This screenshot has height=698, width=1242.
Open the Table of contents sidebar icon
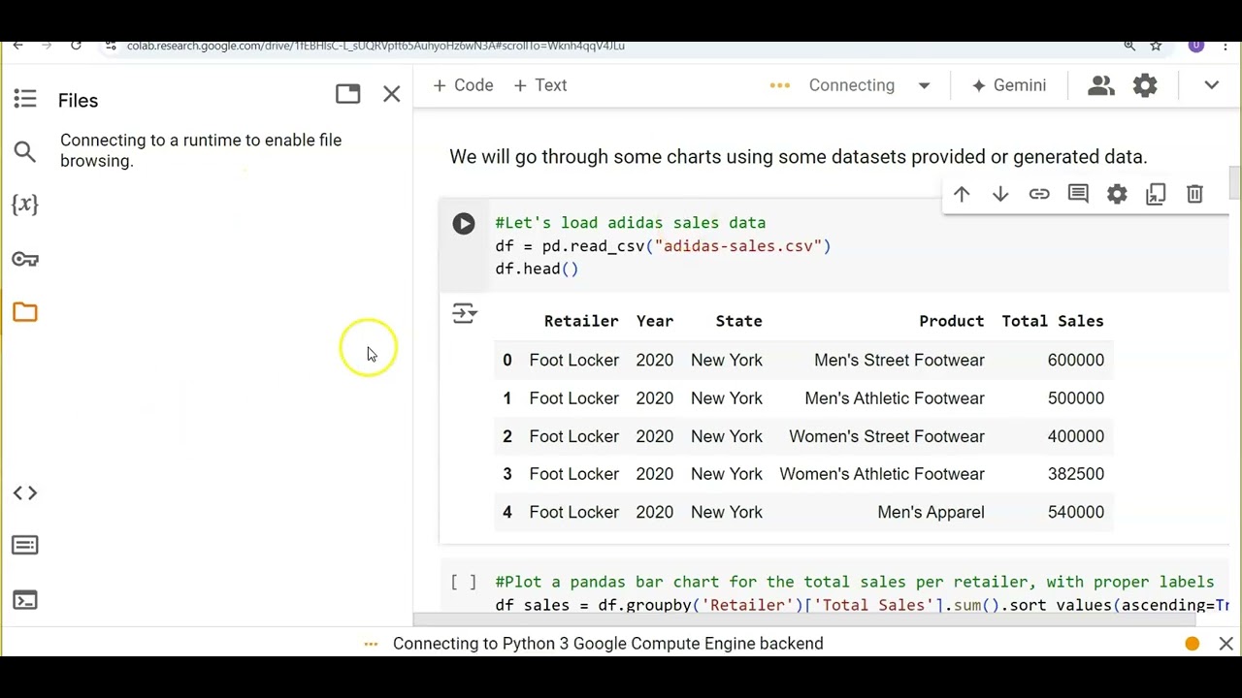point(25,98)
